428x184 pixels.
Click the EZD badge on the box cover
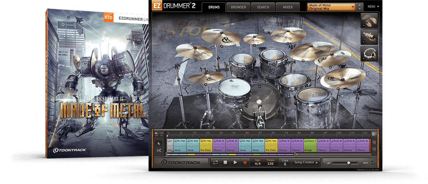(x=109, y=17)
